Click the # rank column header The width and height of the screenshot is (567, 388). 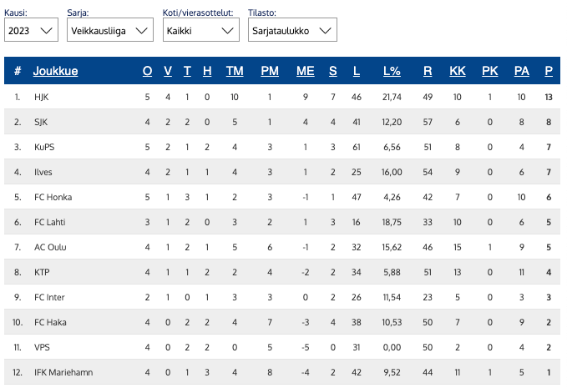tap(18, 72)
